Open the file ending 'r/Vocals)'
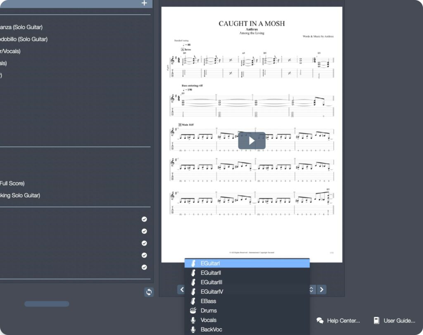The height and width of the screenshot is (335, 423). pos(10,51)
